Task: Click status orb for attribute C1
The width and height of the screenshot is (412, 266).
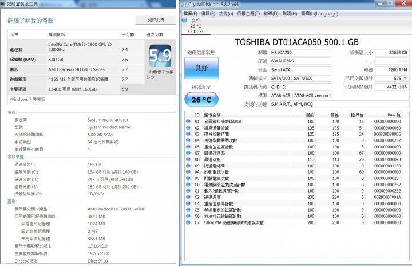Action: (x=188, y=191)
